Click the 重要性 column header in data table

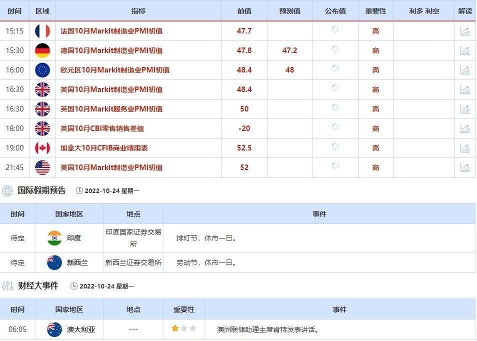[x=375, y=11]
